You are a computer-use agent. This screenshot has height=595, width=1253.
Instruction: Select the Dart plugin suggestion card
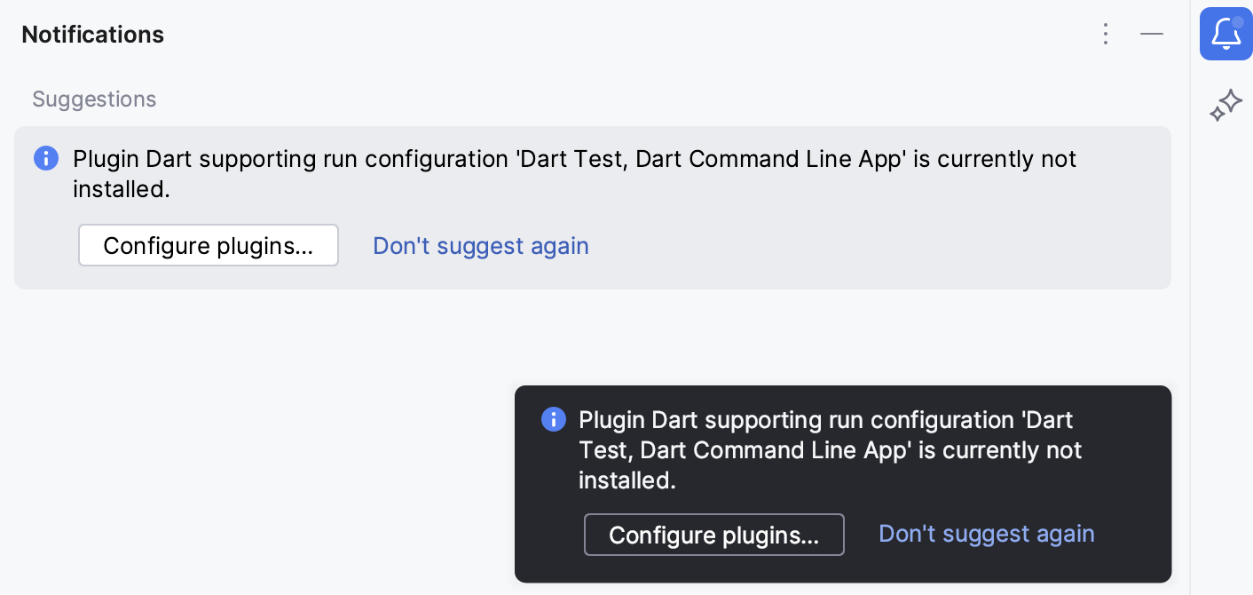click(593, 207)
